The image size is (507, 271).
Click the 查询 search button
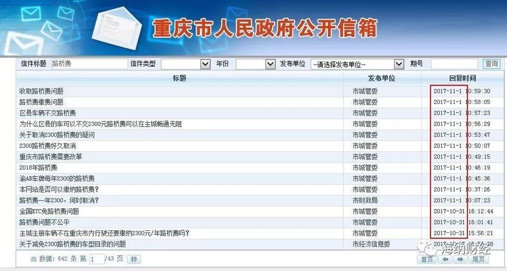[491, 63]
